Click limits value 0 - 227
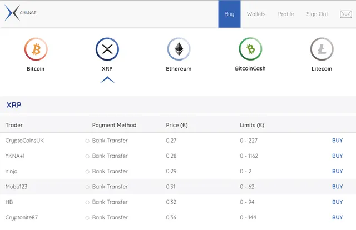 [249, 141]
